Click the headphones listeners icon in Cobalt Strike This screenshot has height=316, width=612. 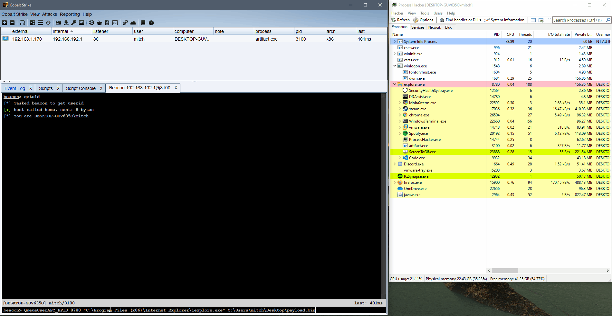(x=22, y=23)
